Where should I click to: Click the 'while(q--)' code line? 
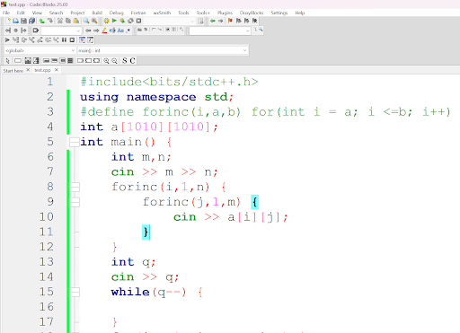157,292
